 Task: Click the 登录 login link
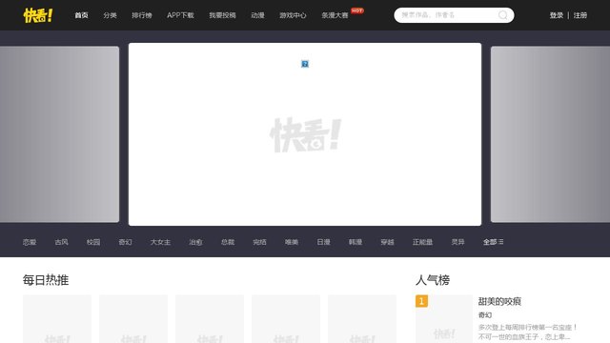point(557,15)
